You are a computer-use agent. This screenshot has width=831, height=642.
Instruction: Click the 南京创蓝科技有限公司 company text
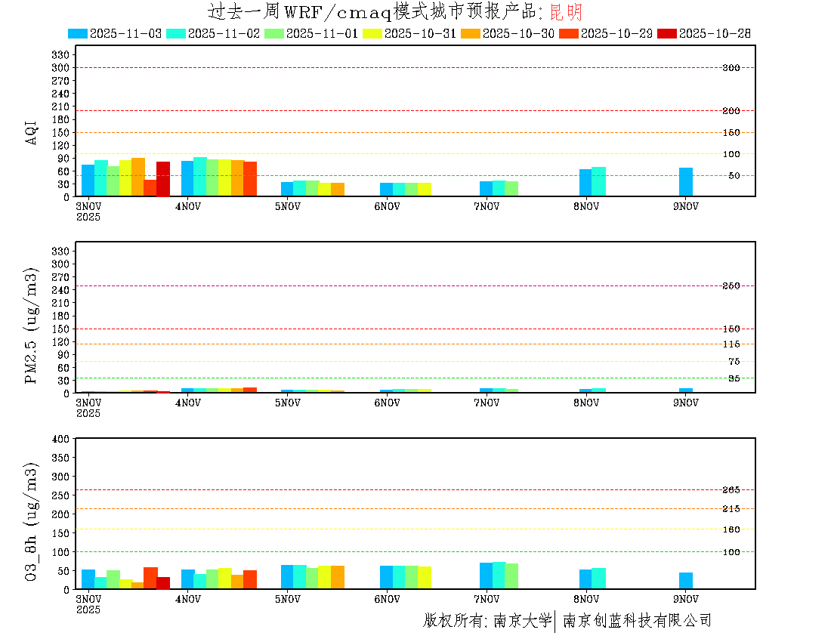coord(637,621)
